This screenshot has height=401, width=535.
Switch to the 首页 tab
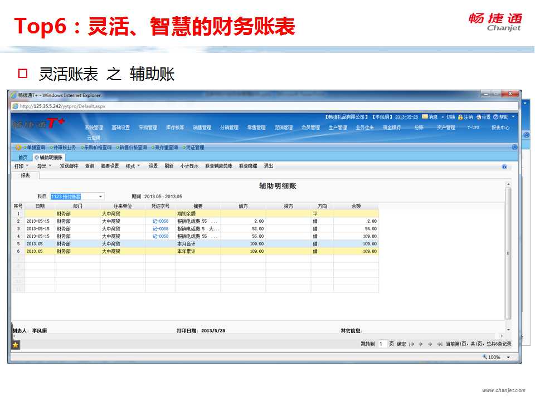pyautogui.click(x=23, y=158)
